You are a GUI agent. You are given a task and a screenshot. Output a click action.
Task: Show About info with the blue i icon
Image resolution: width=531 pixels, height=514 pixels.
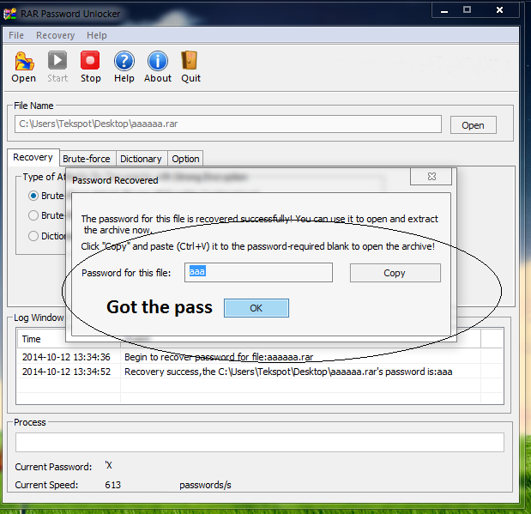coord(158,61)
